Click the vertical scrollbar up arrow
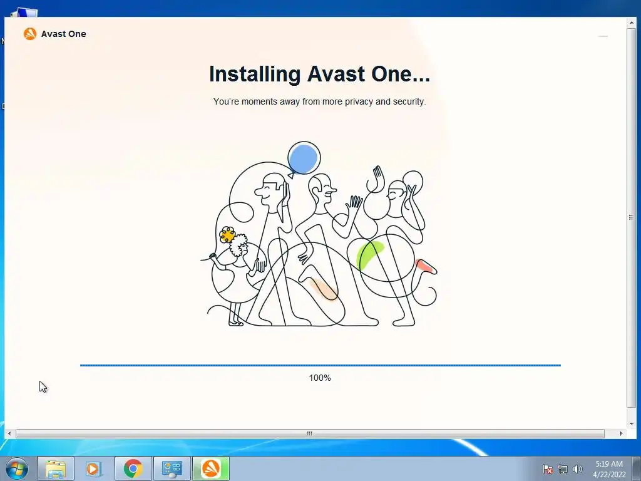Image resolution: width=641 pixels, height=481 pixels. (x=632, y=22)
